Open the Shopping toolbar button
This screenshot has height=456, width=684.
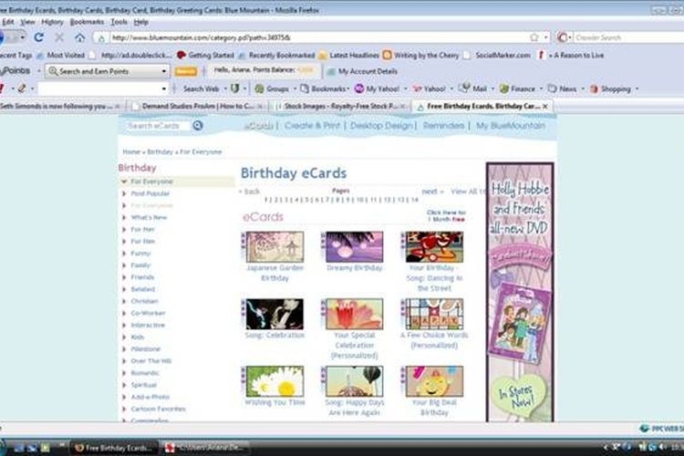pos(610,89)
